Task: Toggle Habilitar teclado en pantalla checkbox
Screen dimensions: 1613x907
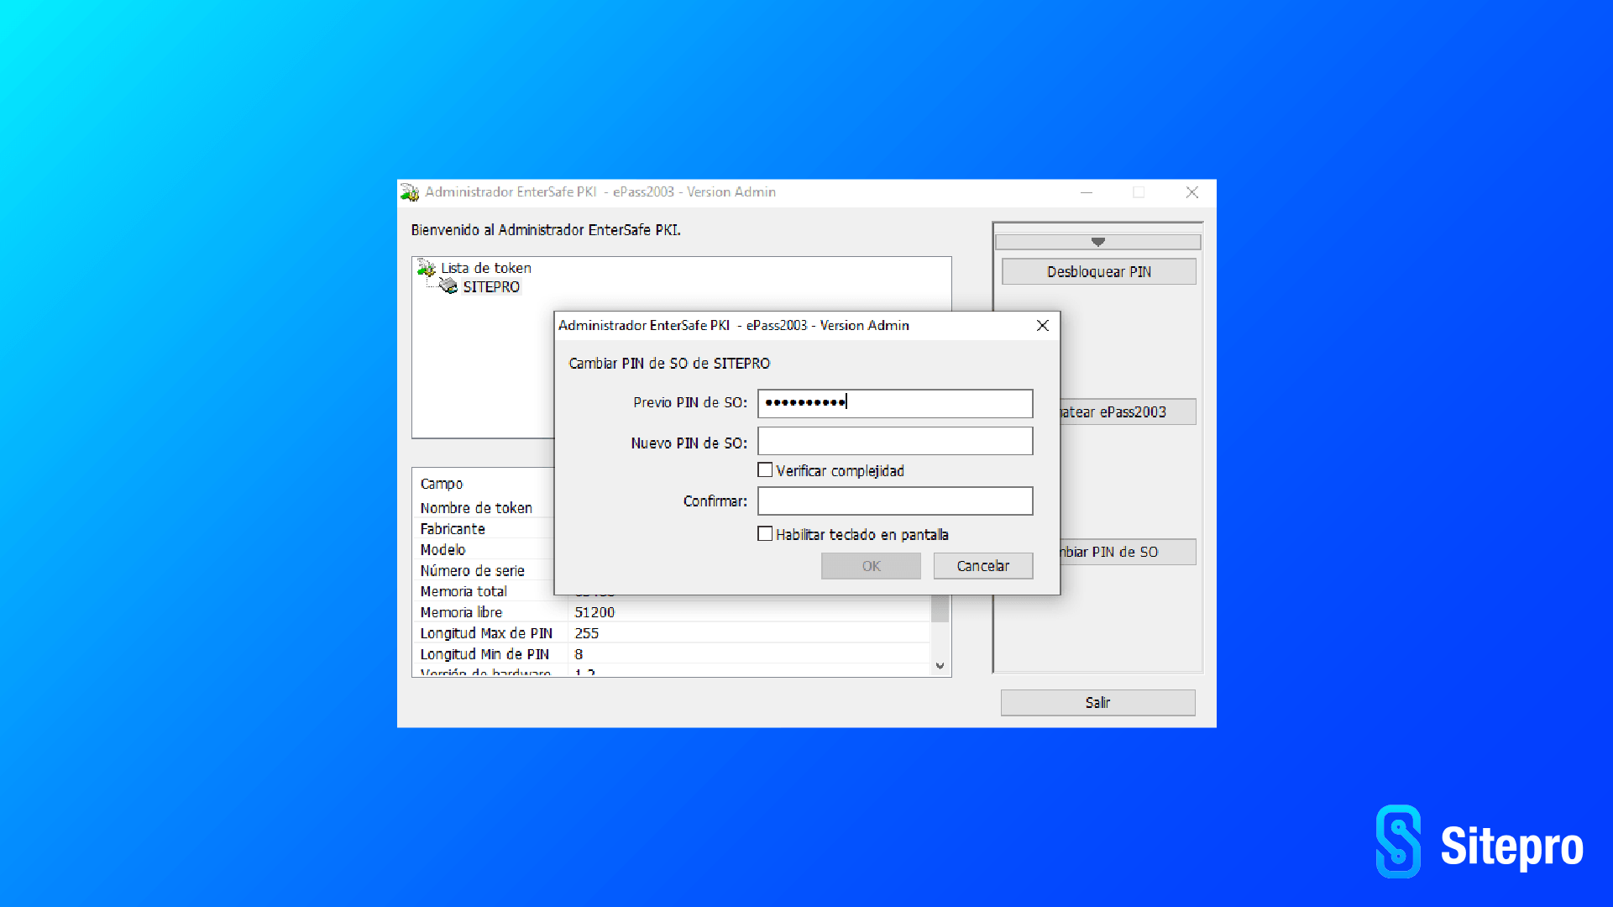Action: tap(765, 534)
